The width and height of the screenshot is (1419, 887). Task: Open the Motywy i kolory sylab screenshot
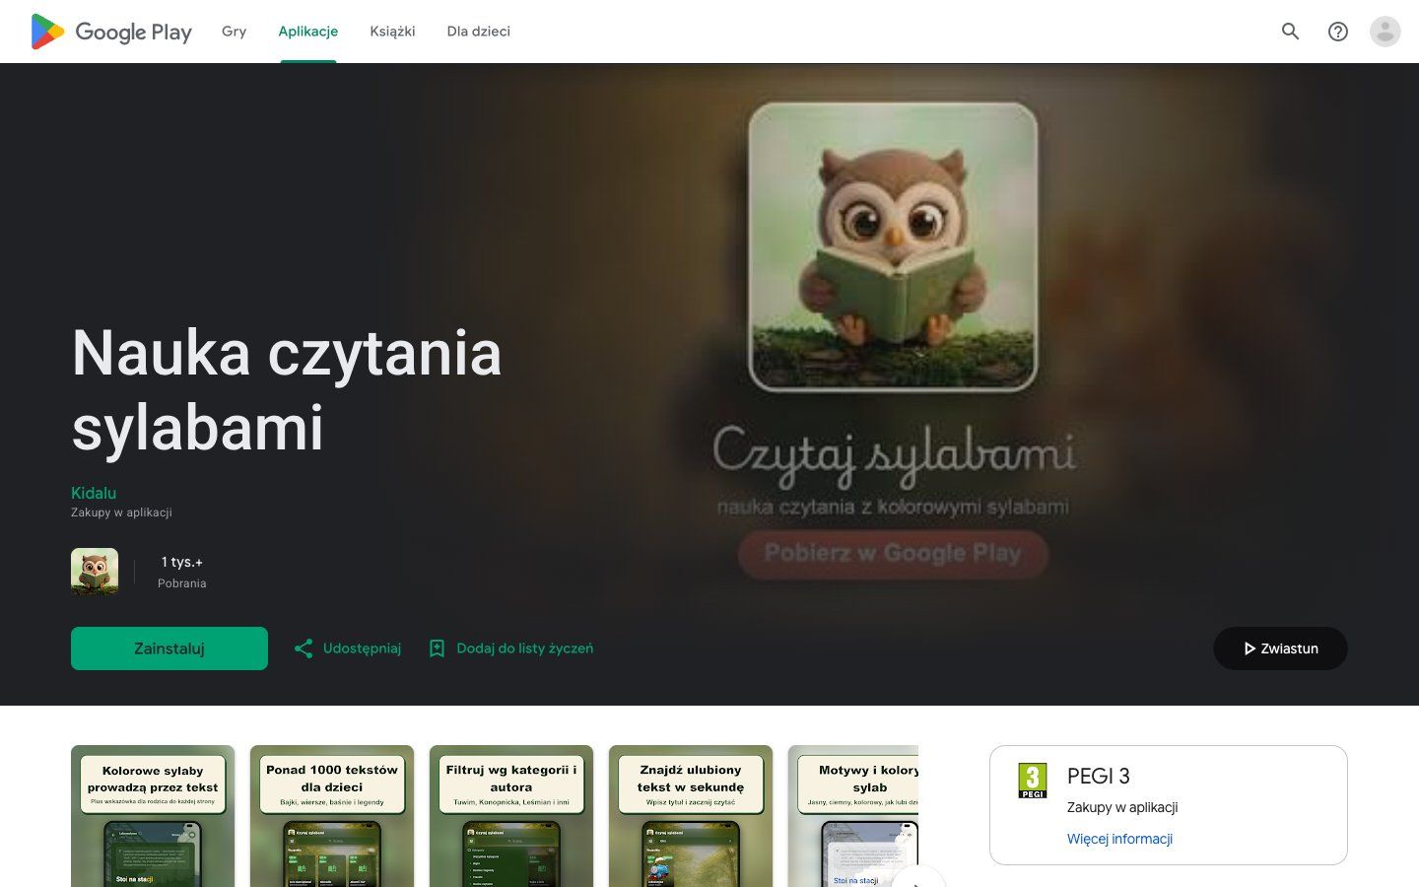pyautogui.click(x=853, y=816)
